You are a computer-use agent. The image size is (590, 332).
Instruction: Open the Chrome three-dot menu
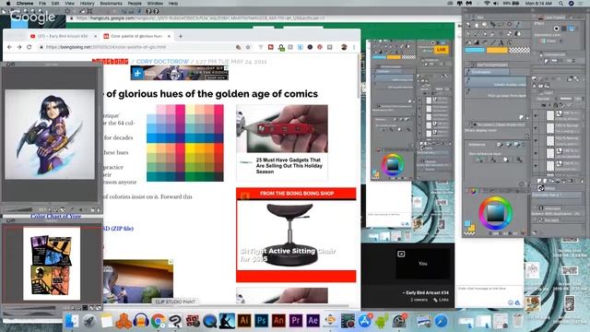354,47
